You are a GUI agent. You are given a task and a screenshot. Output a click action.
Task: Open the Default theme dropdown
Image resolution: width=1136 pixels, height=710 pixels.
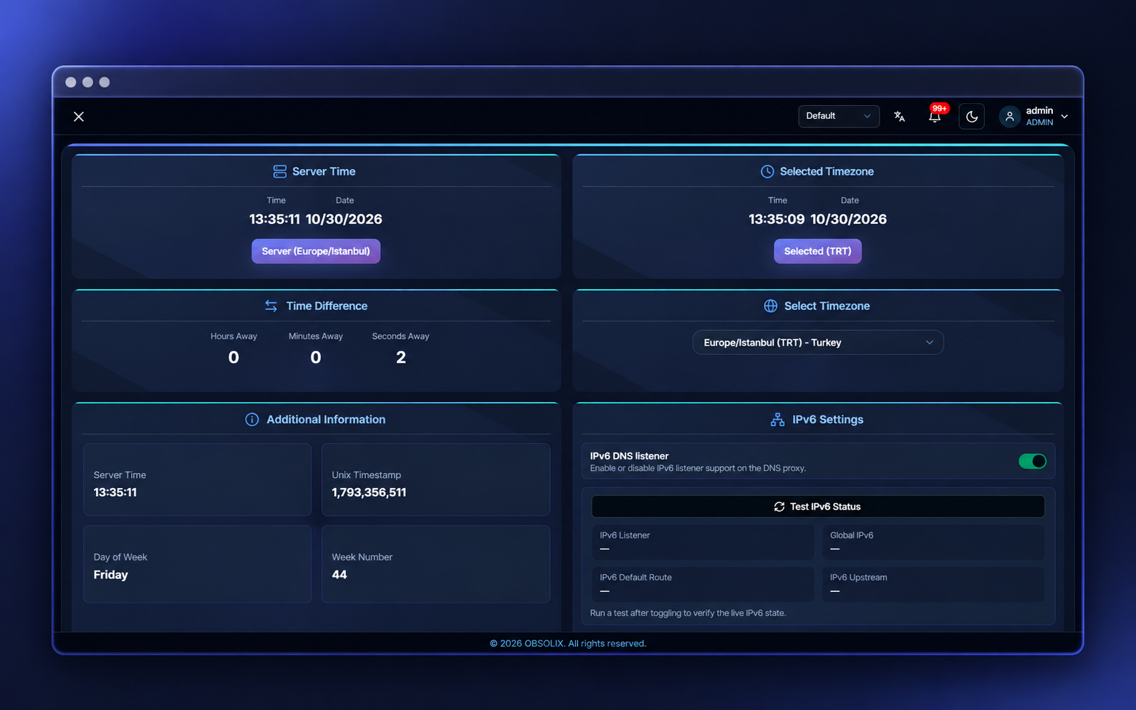point(839,116)
